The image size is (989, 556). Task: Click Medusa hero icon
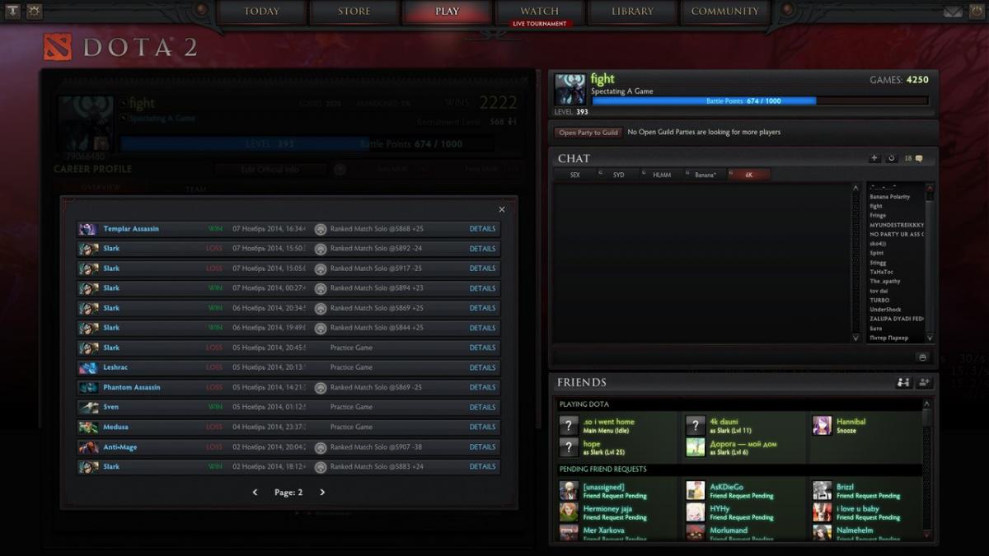[88, 427]
